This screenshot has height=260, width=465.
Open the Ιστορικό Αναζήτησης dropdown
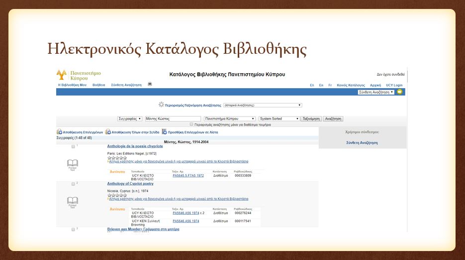[x=263, y=105]
